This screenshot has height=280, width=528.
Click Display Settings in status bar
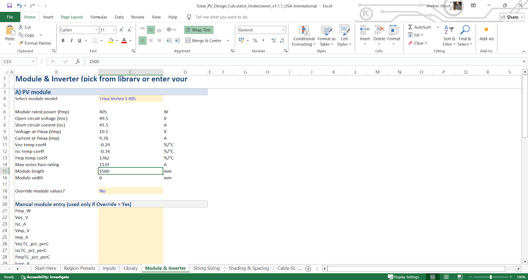[x=403, y=277]
